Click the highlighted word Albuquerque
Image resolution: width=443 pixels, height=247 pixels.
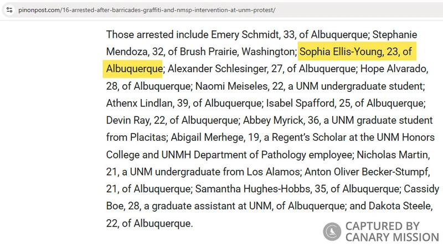pyautogui.click(x=133, y=69)
